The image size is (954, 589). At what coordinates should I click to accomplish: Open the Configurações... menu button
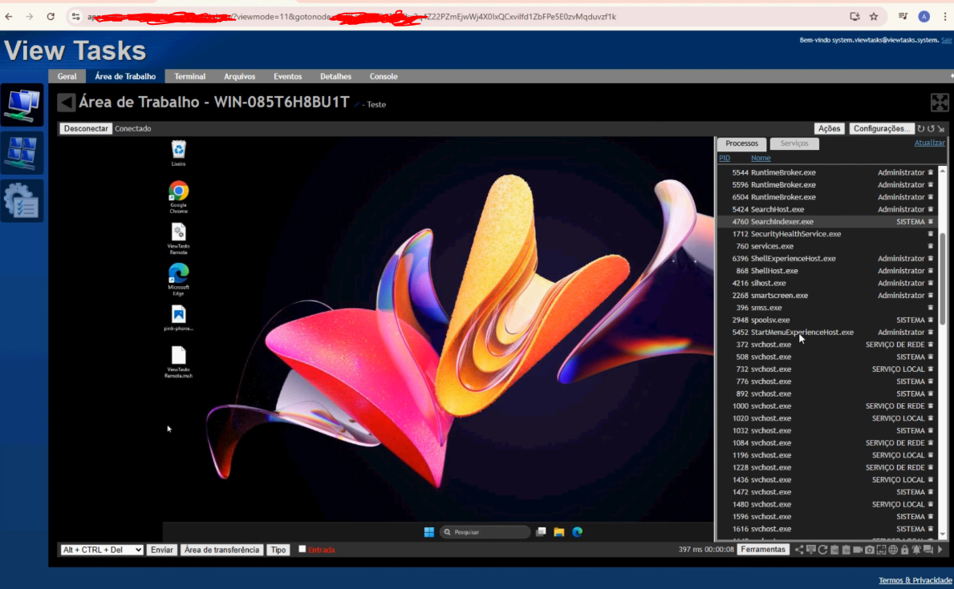coord(882,128)
